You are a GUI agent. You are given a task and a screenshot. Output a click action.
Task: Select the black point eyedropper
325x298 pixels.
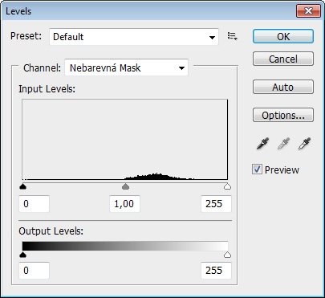(262, 144)
